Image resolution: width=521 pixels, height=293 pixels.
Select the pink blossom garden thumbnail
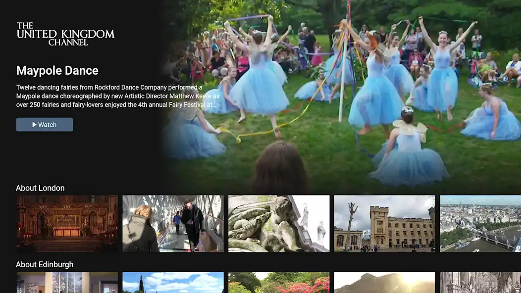tap(278, 282)
